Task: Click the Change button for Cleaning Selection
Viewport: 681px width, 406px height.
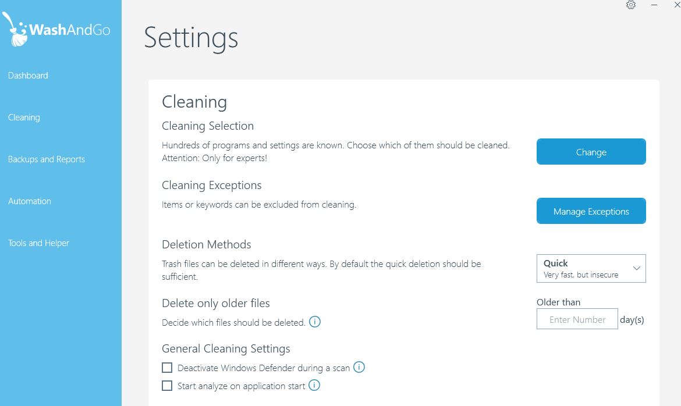Action: pyautogui.click(x=591, y=152)
